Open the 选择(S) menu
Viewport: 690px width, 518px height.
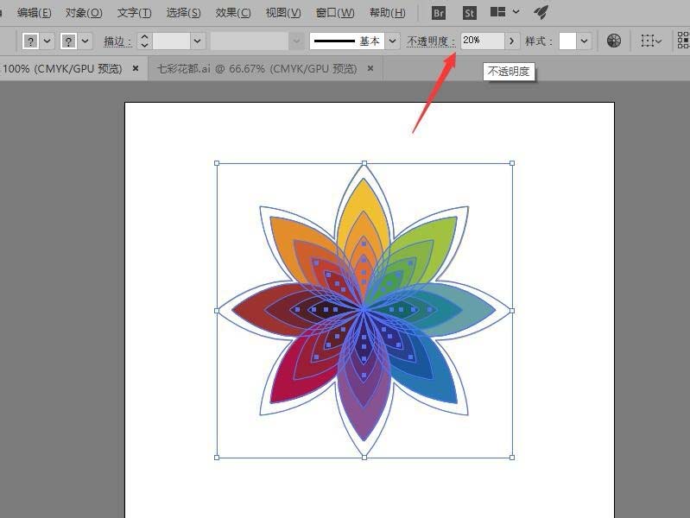click(x=183, y=13)
